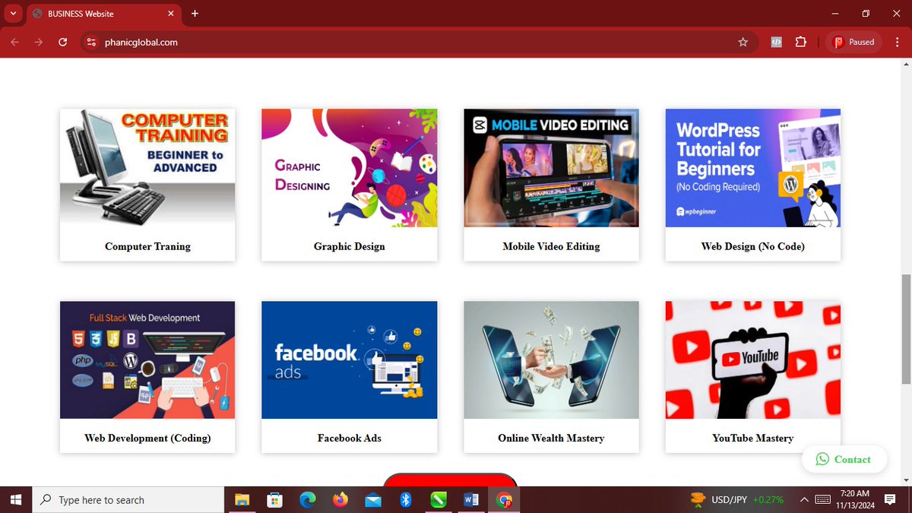This screenshot has height=513, width=912.
Task: Click the Facebook Ads title link
Action: [x=350, y=438]
